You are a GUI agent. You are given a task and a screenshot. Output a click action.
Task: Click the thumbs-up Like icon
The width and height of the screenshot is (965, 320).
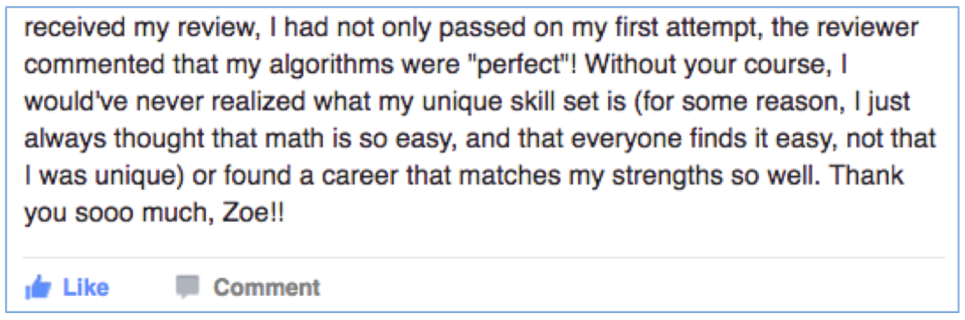(38, 288)
